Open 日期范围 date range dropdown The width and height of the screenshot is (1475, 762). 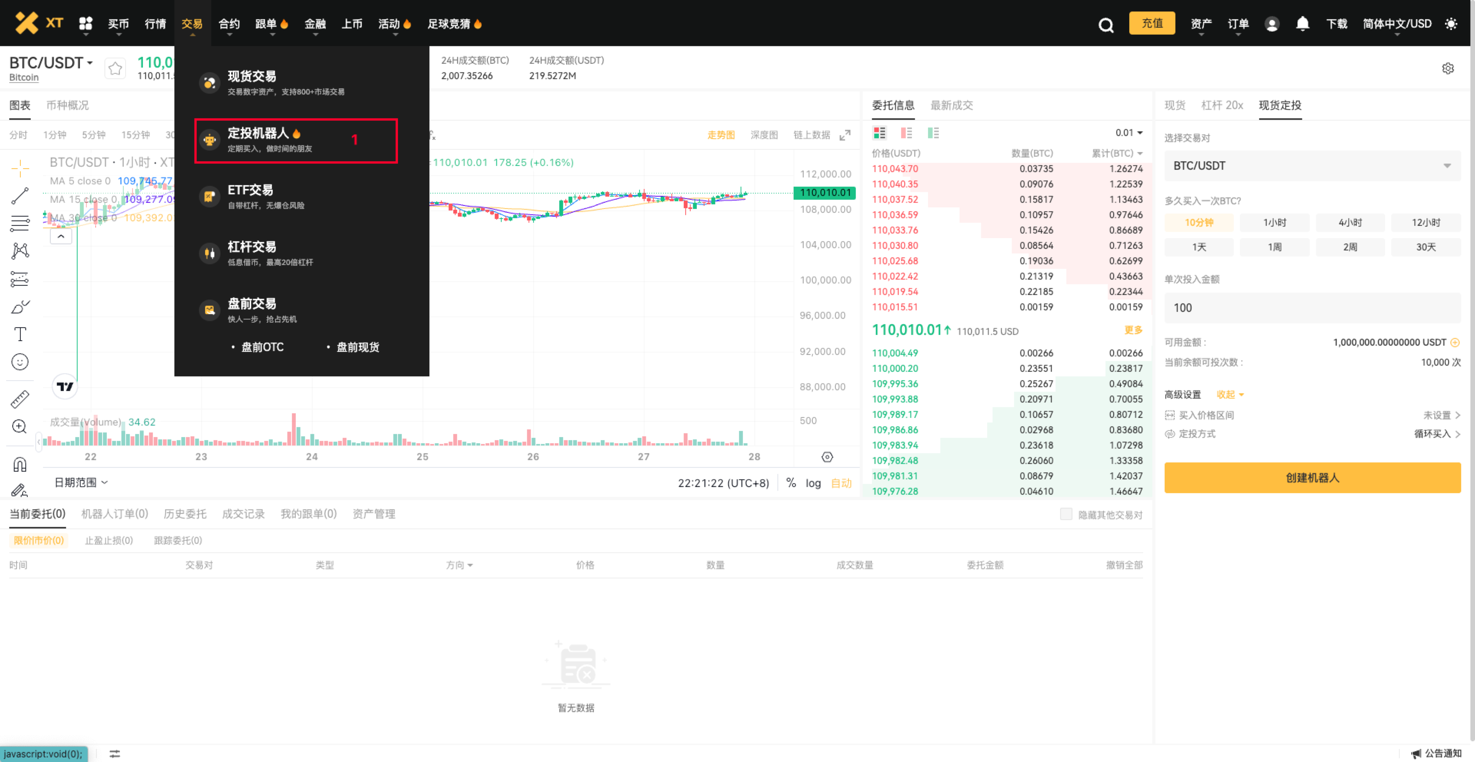(81, 483)
